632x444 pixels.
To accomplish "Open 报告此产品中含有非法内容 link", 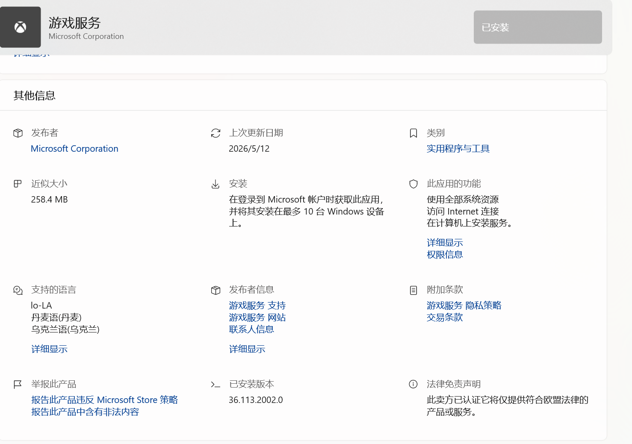I will pos(85,412).
